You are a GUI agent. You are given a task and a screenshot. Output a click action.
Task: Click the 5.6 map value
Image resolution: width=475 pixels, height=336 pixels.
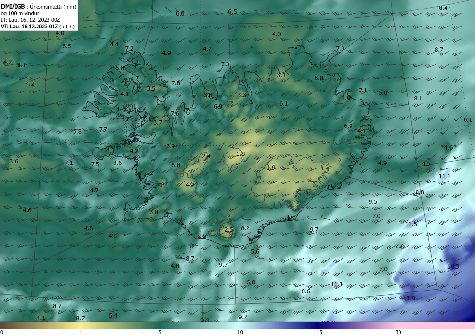(255, 251)
